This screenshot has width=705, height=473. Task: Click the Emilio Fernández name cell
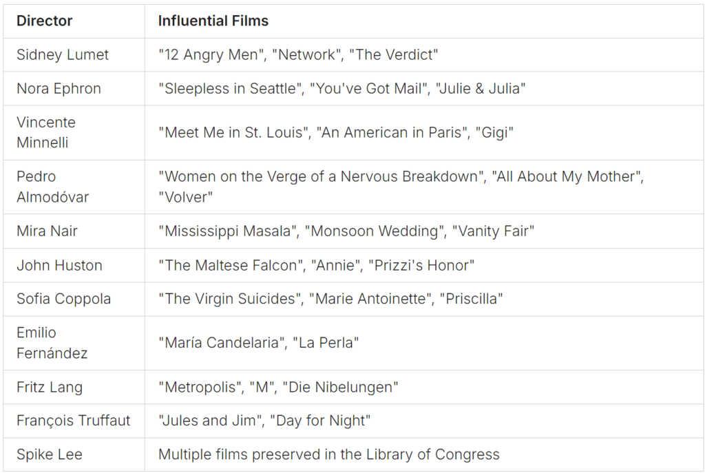74,343
